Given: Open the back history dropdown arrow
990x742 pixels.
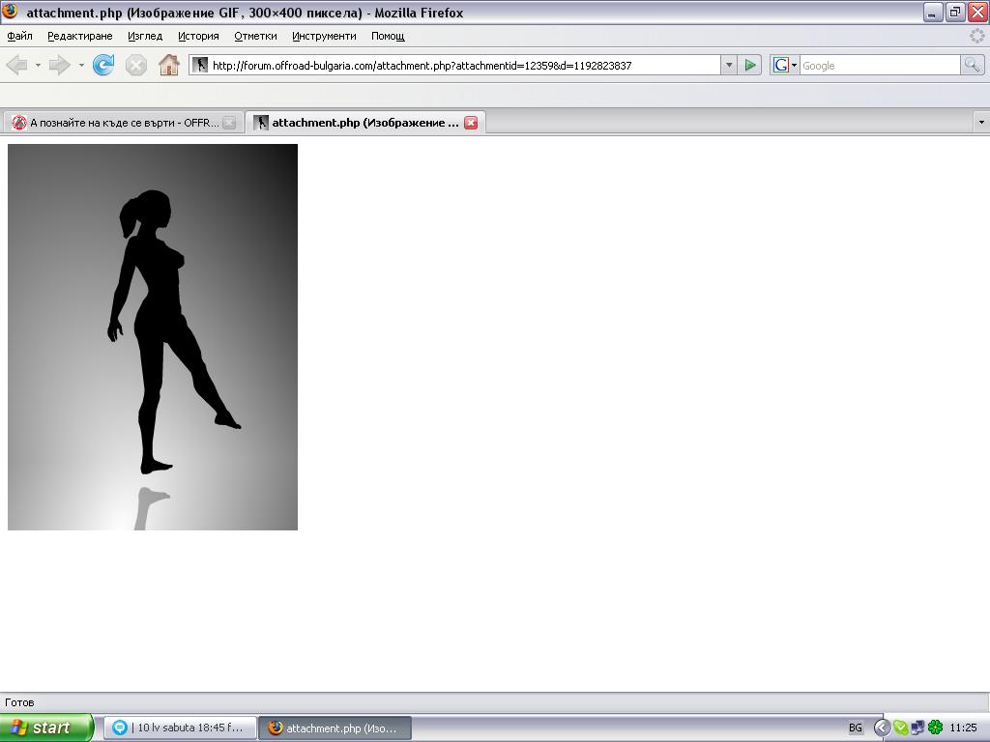Looking at the screenshot, I should 38,65.
